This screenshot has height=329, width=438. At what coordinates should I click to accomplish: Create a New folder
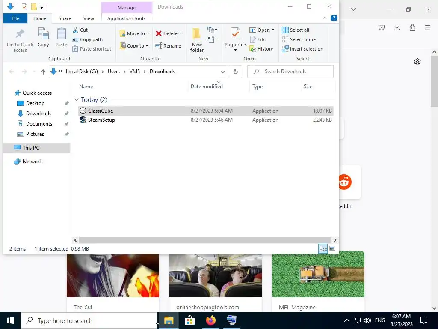click(x=197, y=40)
